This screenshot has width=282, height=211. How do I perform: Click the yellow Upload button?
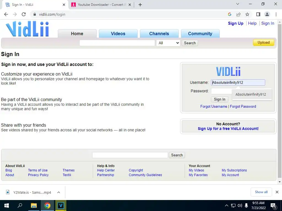click(x=264, y=43)
